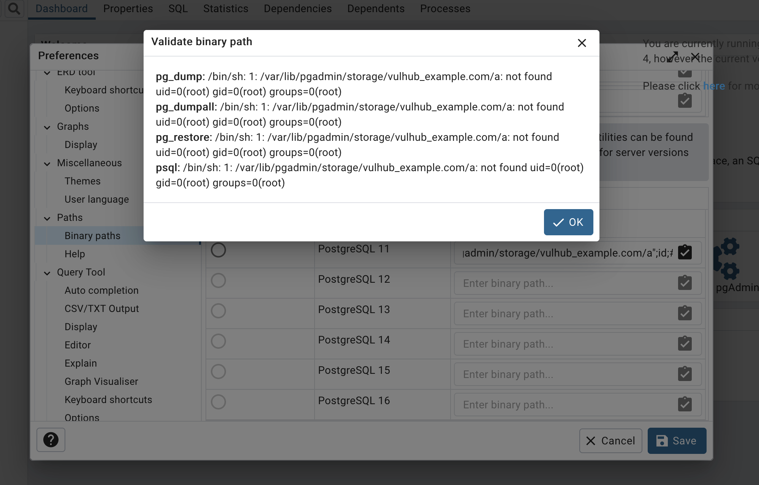The height and width of the screenshot is (485, 759).
Task: Toggle checkbox for PostgreSQL 15 binary path
Action: 685,373
